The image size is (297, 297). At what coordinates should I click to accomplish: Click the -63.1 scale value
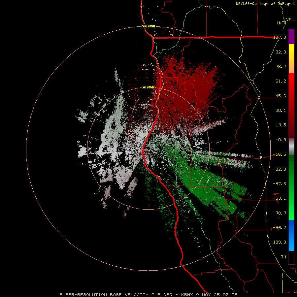(280, 198)
